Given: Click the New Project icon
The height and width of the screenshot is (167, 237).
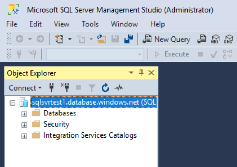Looking at the screenshot, I should [x=59, y=39].
